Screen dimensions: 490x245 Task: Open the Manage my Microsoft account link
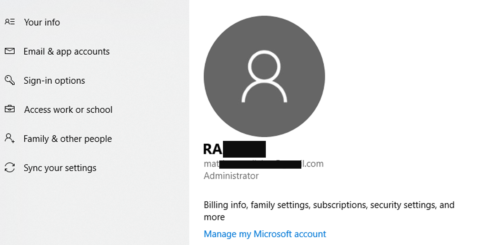coord(265,234)
